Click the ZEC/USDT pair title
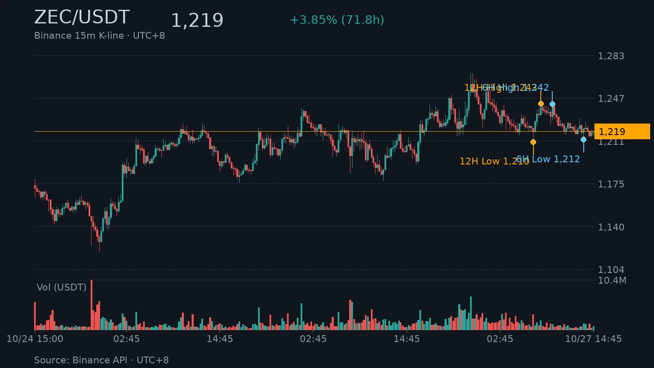The image size is (654, 368). [x=82, y=18]
